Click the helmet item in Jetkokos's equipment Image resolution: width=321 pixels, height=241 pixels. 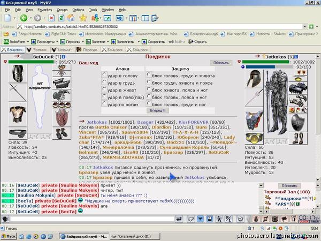[x=254, y=79]
